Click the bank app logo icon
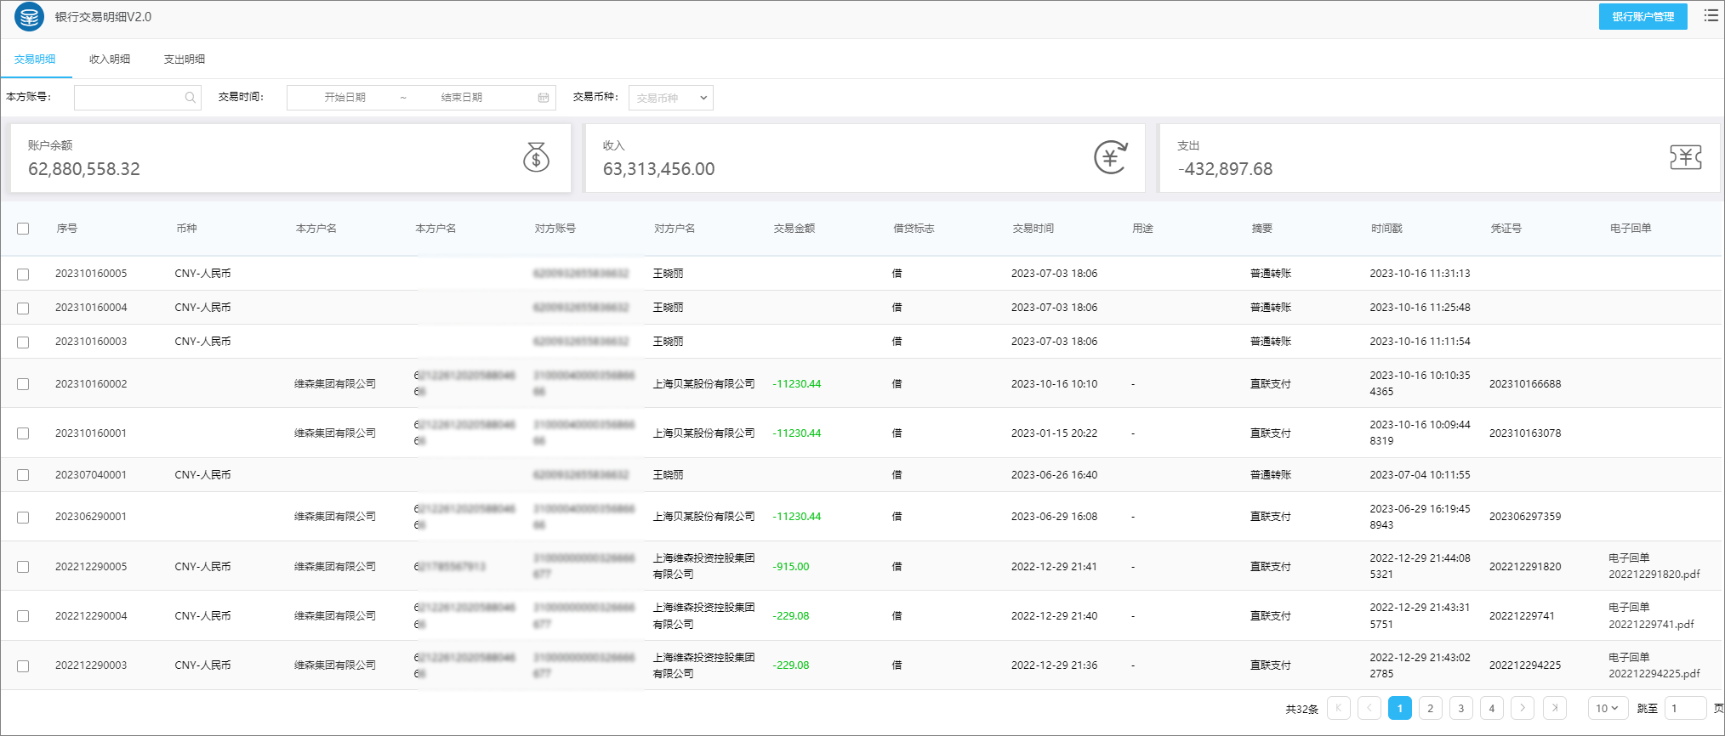Image resolution: width=1725 pixels, height=736 pixels. tap(29, 17)
